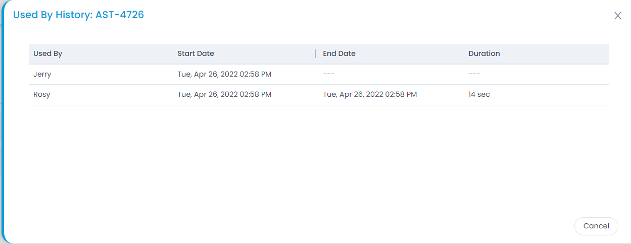Viewport: 631px width, 244px height.
Task: Click the Cancel button
Action: pos(596,226)
